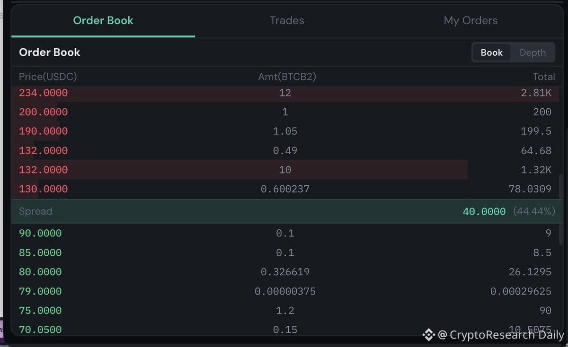Switch to the Trades tab

coord(287,21)
